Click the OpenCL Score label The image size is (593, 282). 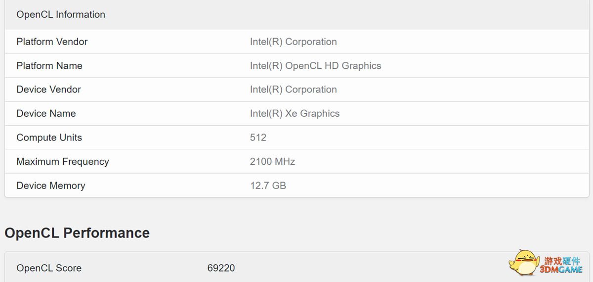(49, 268)
